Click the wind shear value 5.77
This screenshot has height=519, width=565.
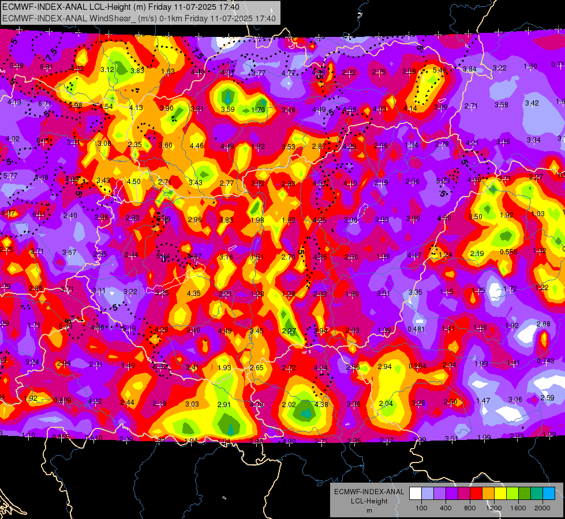click(x=10, y=176)
